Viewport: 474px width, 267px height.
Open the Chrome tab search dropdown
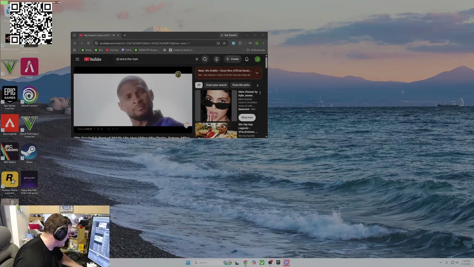click(x=74, y=35)
